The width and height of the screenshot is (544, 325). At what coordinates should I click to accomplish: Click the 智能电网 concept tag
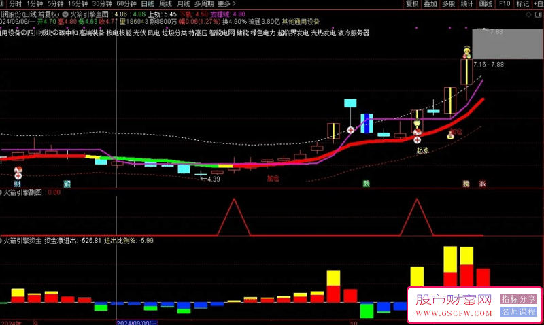click(x=222, y=33)
